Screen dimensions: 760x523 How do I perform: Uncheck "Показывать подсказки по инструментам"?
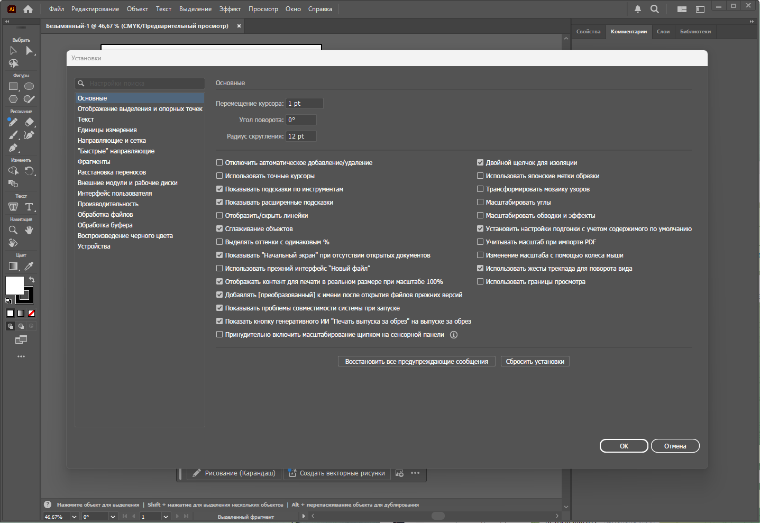pos(219,189)
